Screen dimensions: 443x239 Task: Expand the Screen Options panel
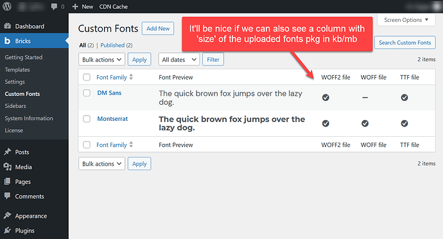tap(406, 20)
